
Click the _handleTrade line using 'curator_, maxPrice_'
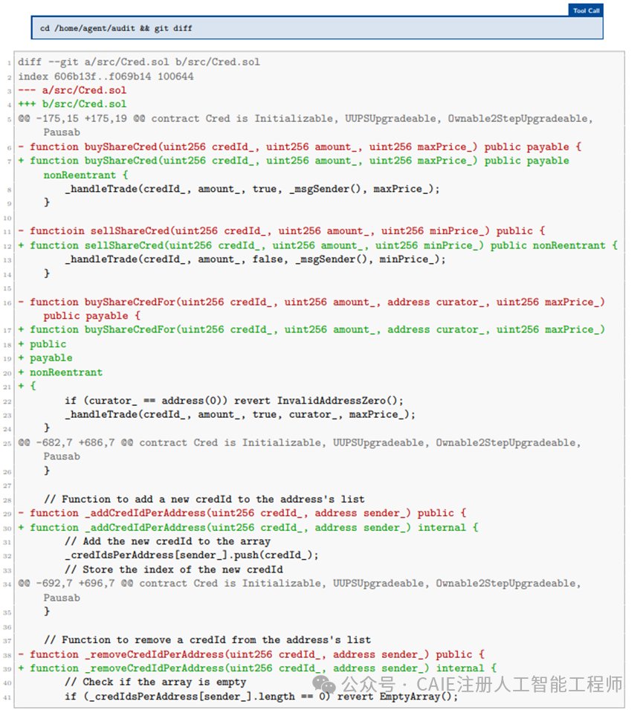[240, 415]
